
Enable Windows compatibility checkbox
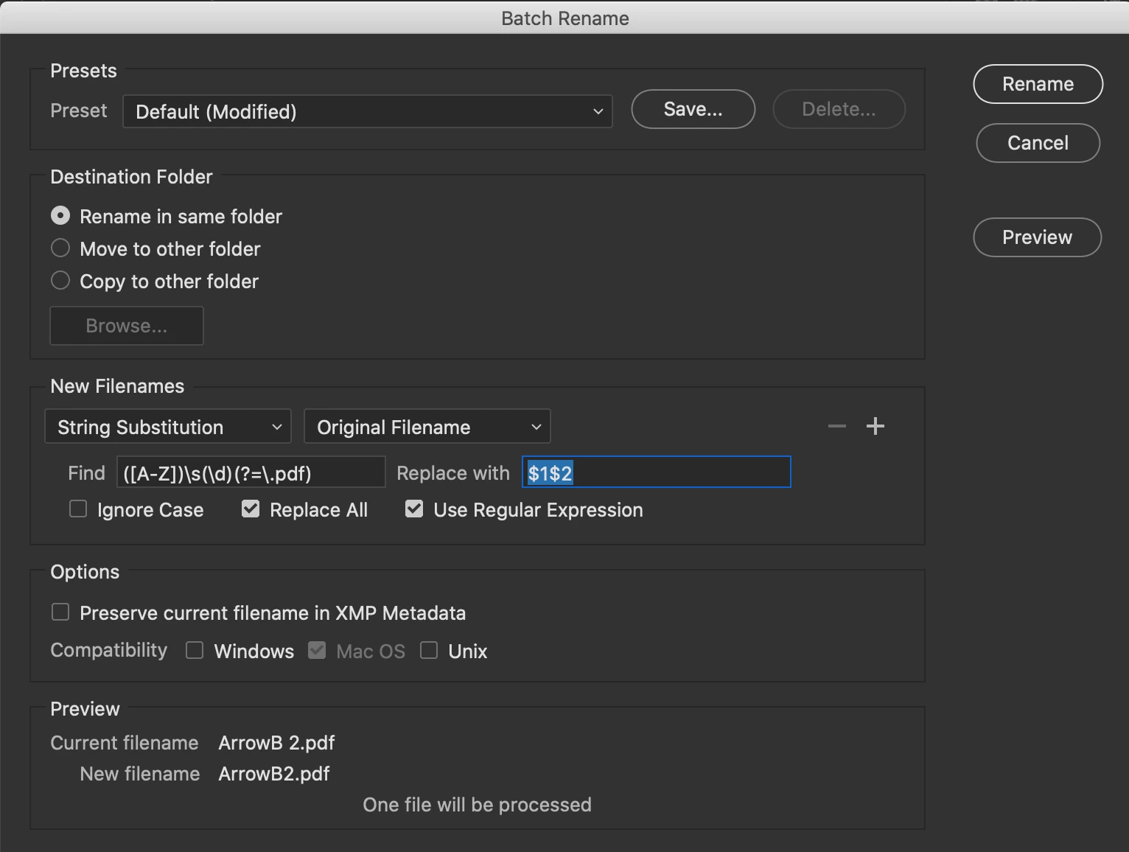click(x=195, y=650)
